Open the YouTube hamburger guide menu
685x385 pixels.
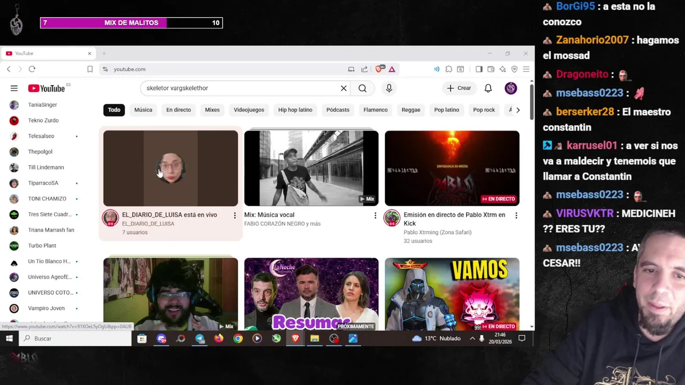14,88
